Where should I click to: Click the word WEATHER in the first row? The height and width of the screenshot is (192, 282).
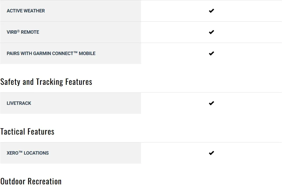coord(34,11)
